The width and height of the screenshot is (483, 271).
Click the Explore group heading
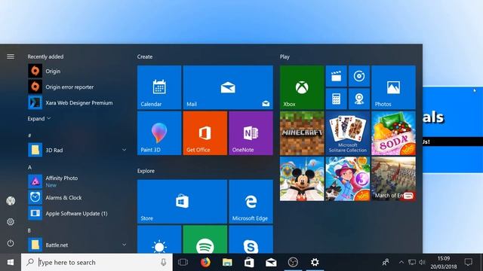[x=146, y=171]
